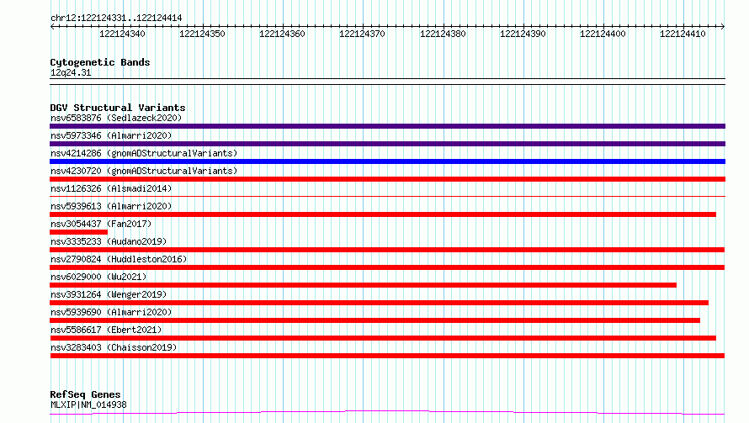Click the short red bar for nsv3054437
Image resolution: width=749 pixels, height=423 pixels.
[78, 232]
